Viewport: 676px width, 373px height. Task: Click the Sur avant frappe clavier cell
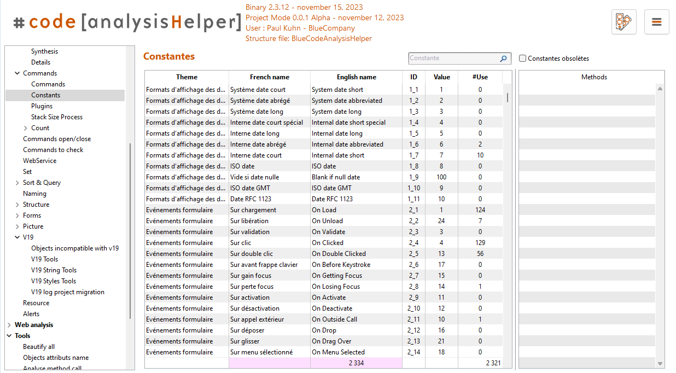point(270,265)
